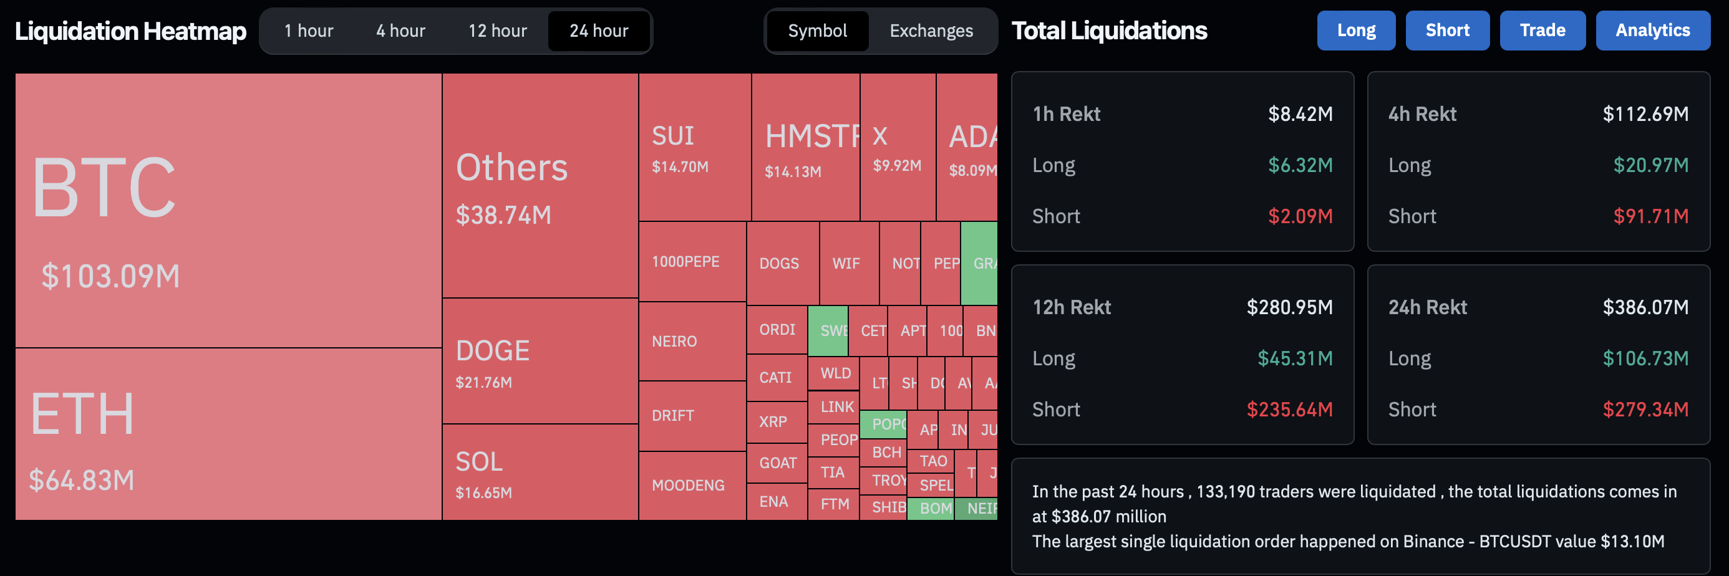Select the 24 hour timeframe tab
This screenshot has height=576, width=1729.
[x=599, y=31]
